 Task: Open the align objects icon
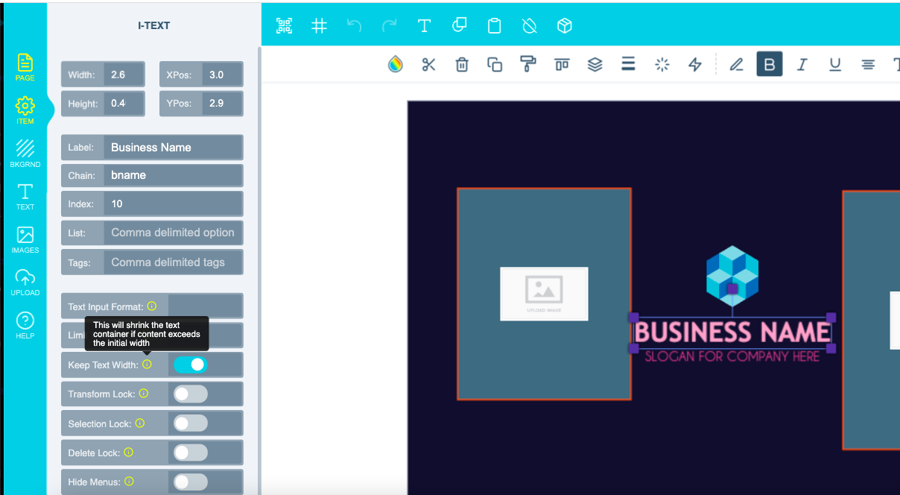tap(562, 64)
